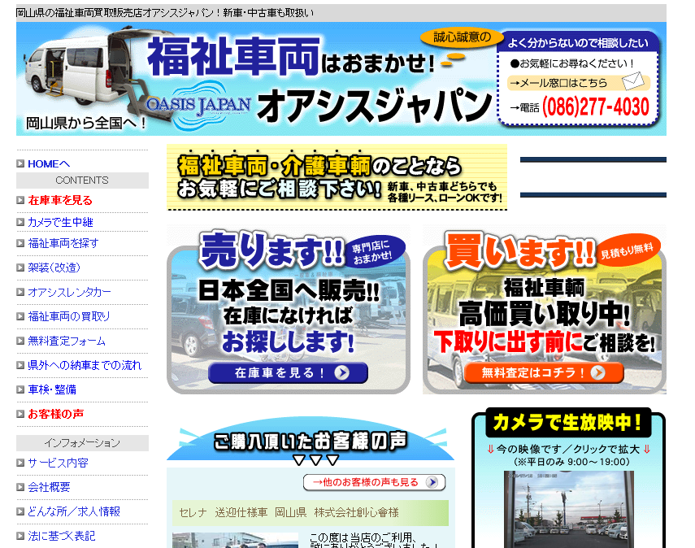695x548 pixels.
Task: Click the 売ります!! heading banner
Action: [271, 250]
